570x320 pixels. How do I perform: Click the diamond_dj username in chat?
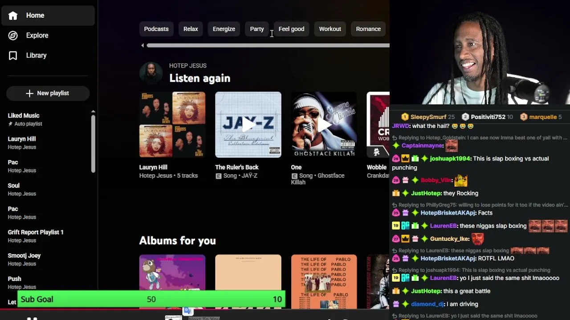[427, 304]
